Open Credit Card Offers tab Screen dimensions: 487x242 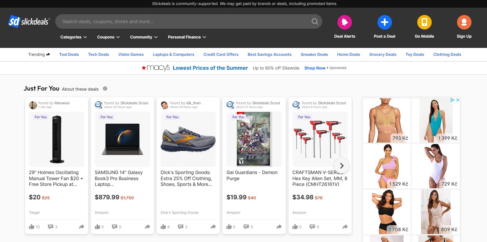pyautogui.click(x=221, y=55)
